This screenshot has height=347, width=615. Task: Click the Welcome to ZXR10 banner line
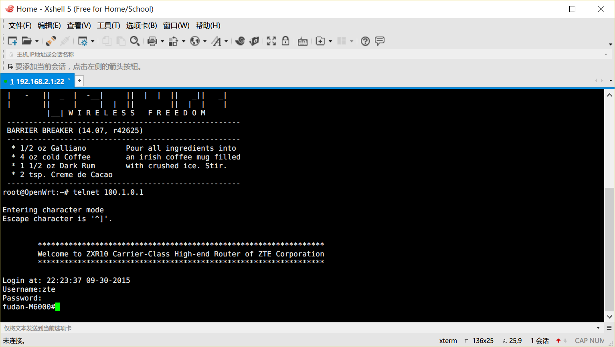coord(181,254)
